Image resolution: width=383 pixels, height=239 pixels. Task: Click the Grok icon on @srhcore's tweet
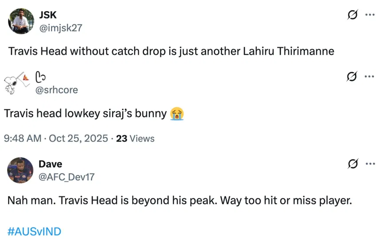352,77
